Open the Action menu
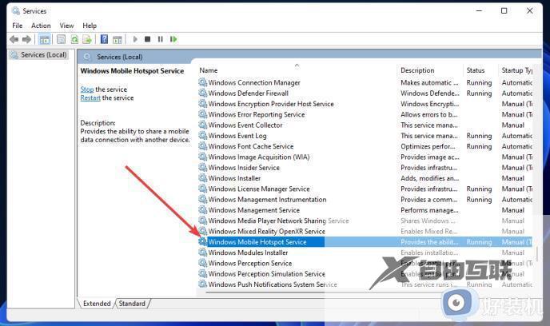Viewport: 550px width, 326px height. (x=41, y=26)
